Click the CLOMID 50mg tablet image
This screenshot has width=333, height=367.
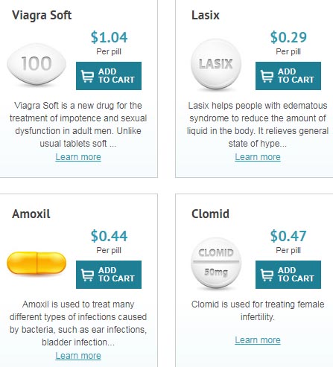tap(216, 263)
